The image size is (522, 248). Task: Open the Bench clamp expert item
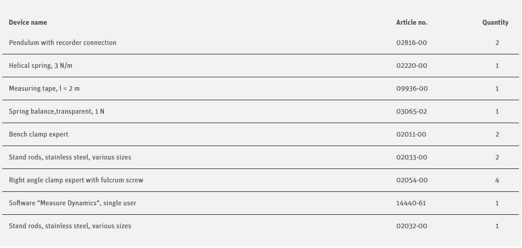[x=39, y=134]
